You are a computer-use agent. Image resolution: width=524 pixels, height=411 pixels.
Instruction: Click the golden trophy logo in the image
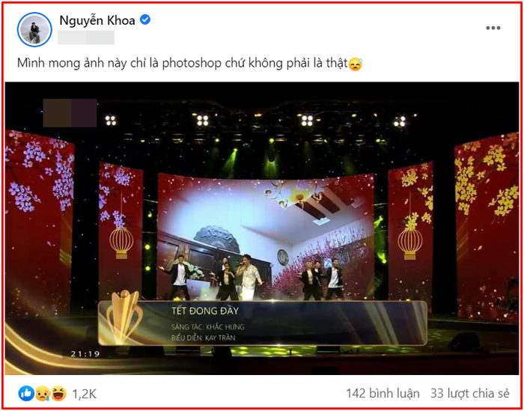point(124,317)
